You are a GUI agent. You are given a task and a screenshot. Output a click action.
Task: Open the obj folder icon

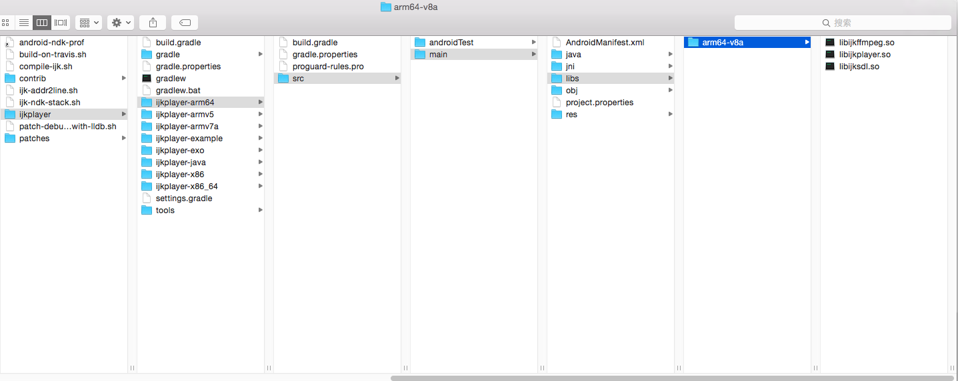557,91
